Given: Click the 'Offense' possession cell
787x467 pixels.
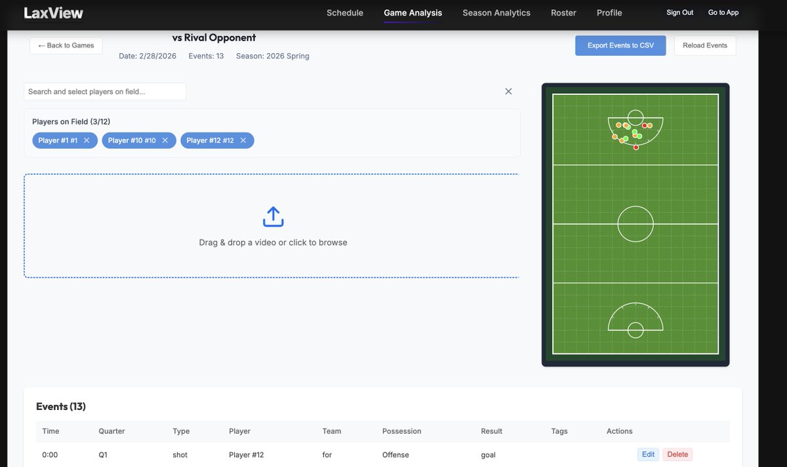Looking at the screenshot, I should point(395,455).
